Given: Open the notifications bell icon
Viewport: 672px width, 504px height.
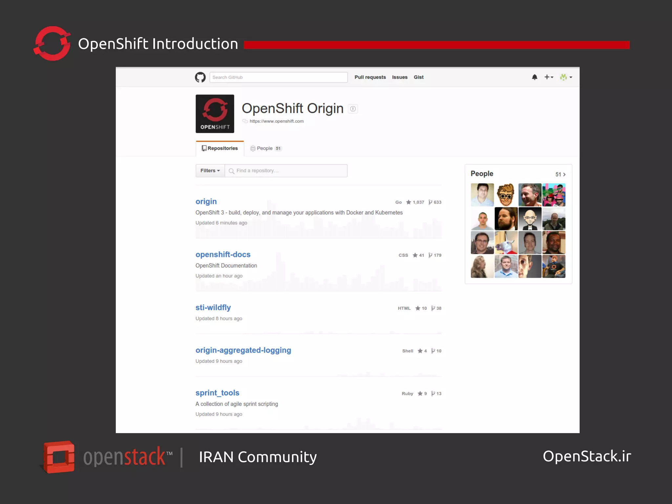Looking at the screenshot, I should [x=535, y=77].
